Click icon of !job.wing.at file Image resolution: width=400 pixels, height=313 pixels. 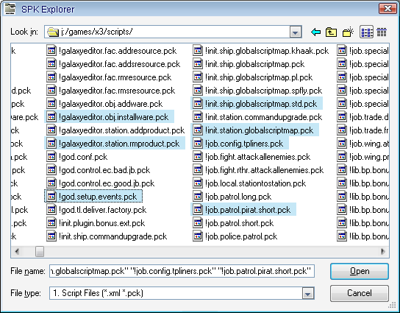click(x=342, y=144)
